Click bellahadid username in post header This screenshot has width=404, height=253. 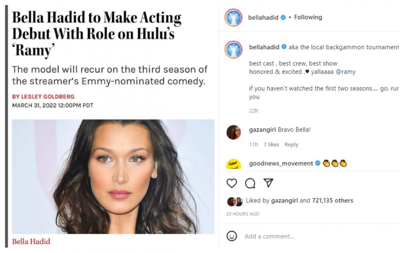263,17
